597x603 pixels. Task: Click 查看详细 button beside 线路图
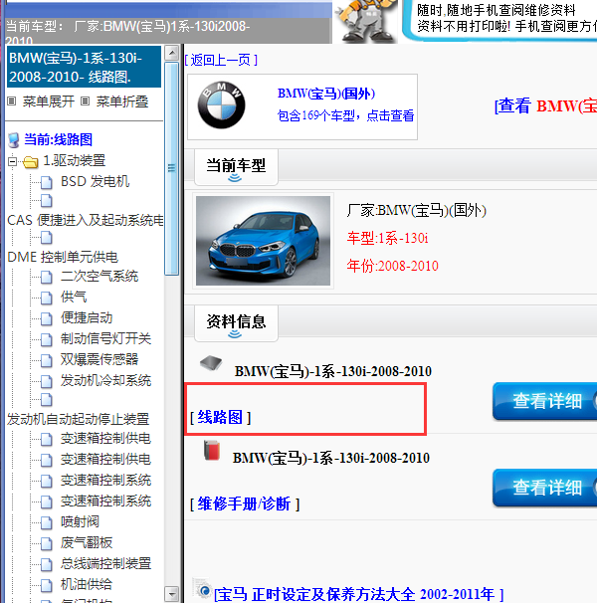[544, 401]
